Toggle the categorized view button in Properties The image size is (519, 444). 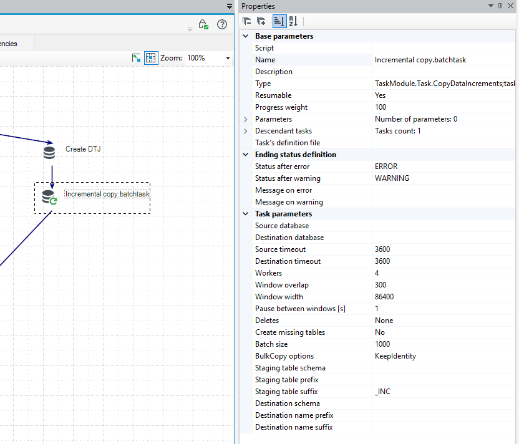click(x=279, y=21)
